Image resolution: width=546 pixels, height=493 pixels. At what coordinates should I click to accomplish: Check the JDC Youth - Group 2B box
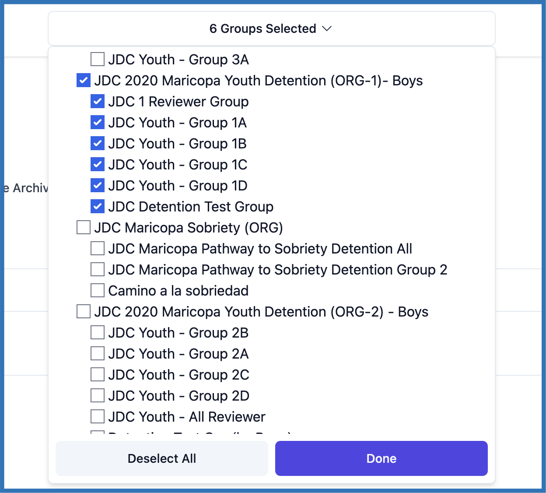coord(98,332)
